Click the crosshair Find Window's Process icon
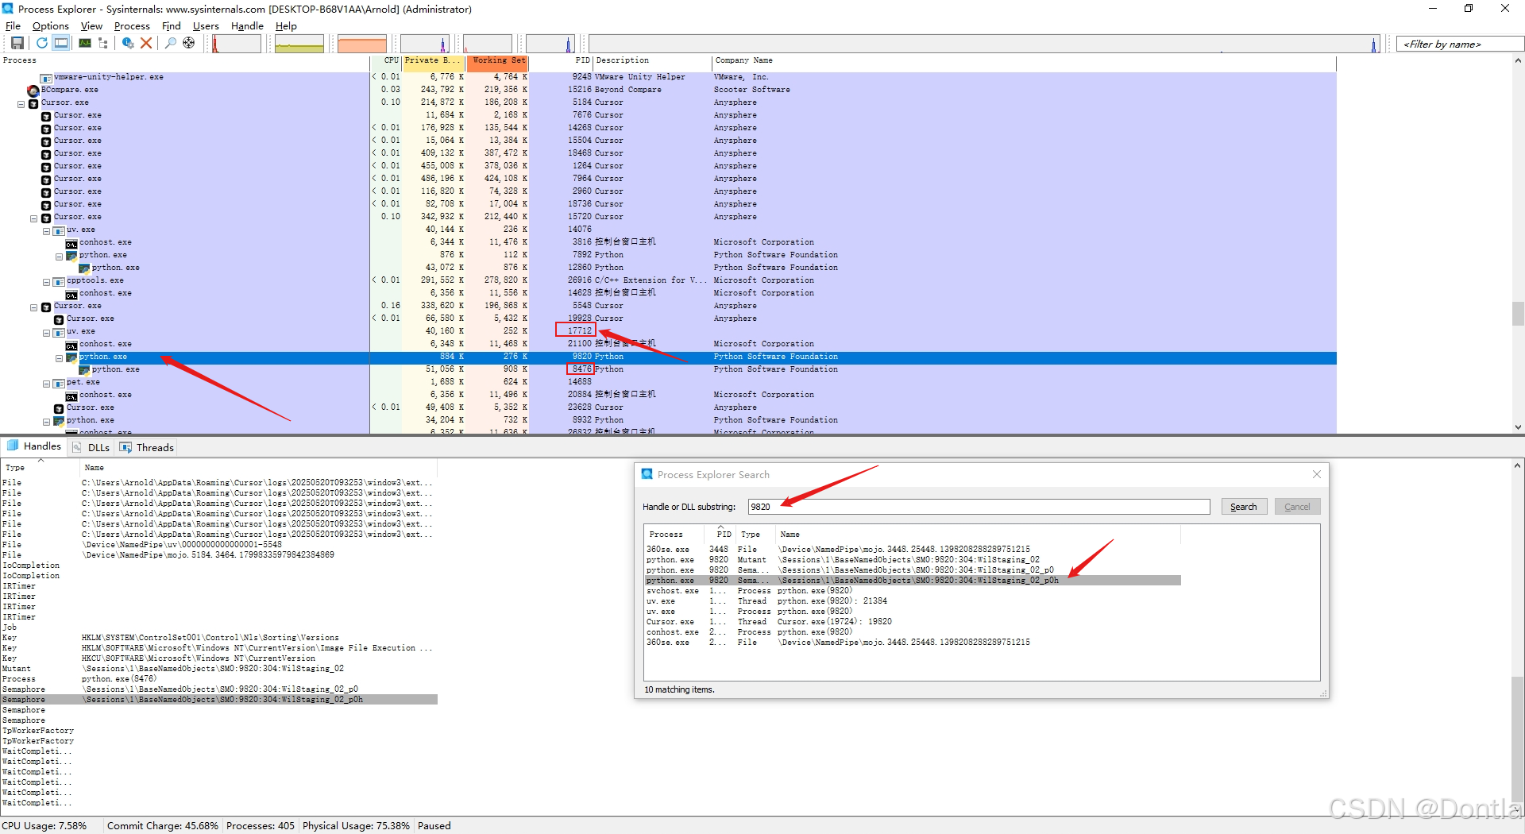 pyautogui.click(x=189, y=43)
